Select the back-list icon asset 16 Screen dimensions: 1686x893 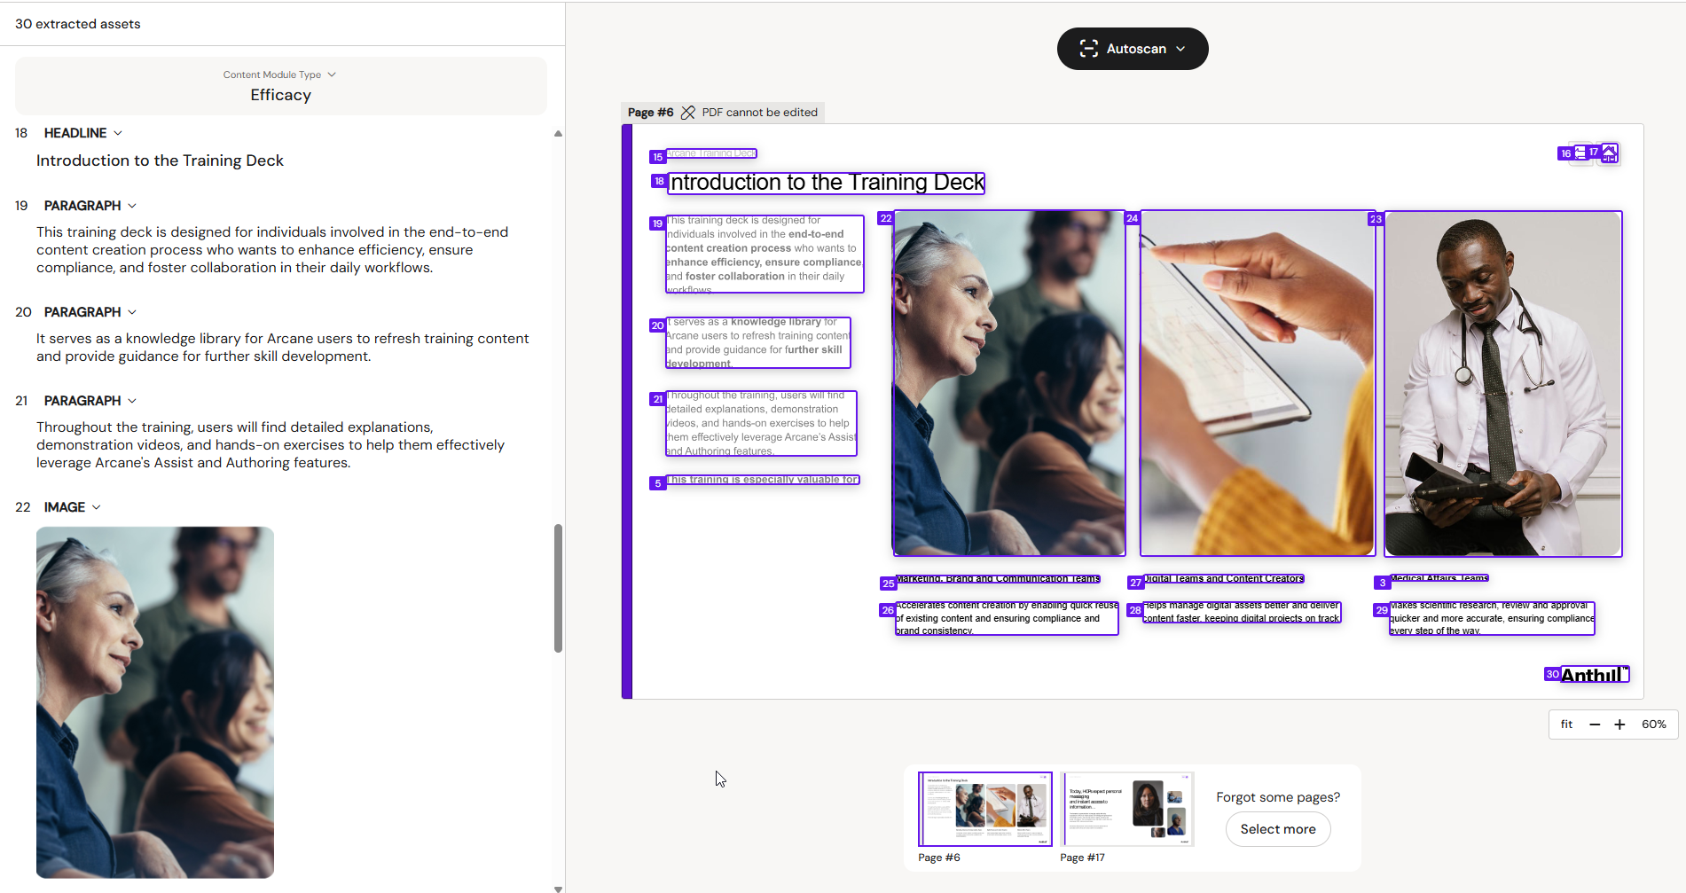click(x=1580, y=153)
